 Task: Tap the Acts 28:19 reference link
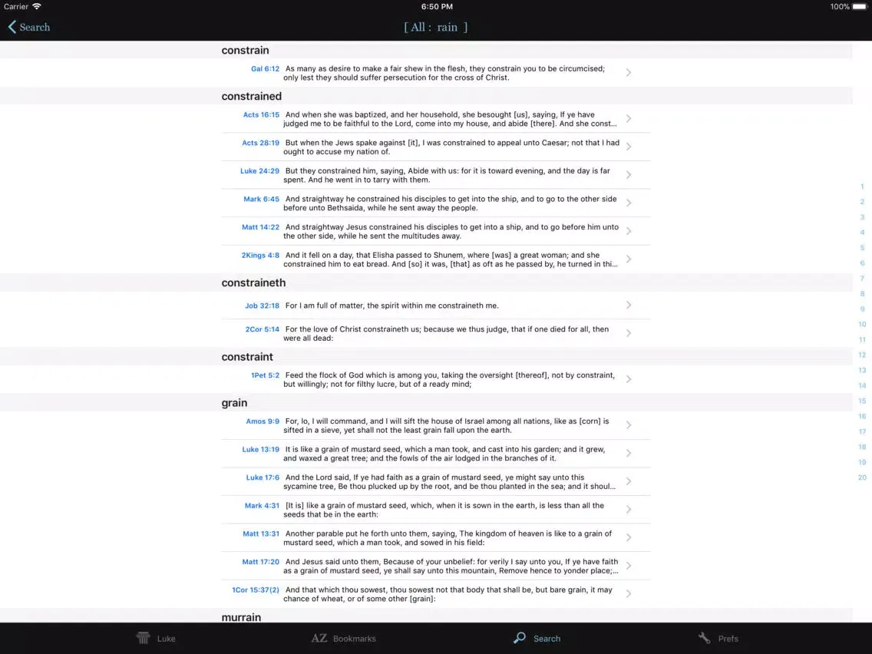pos(260,143)
